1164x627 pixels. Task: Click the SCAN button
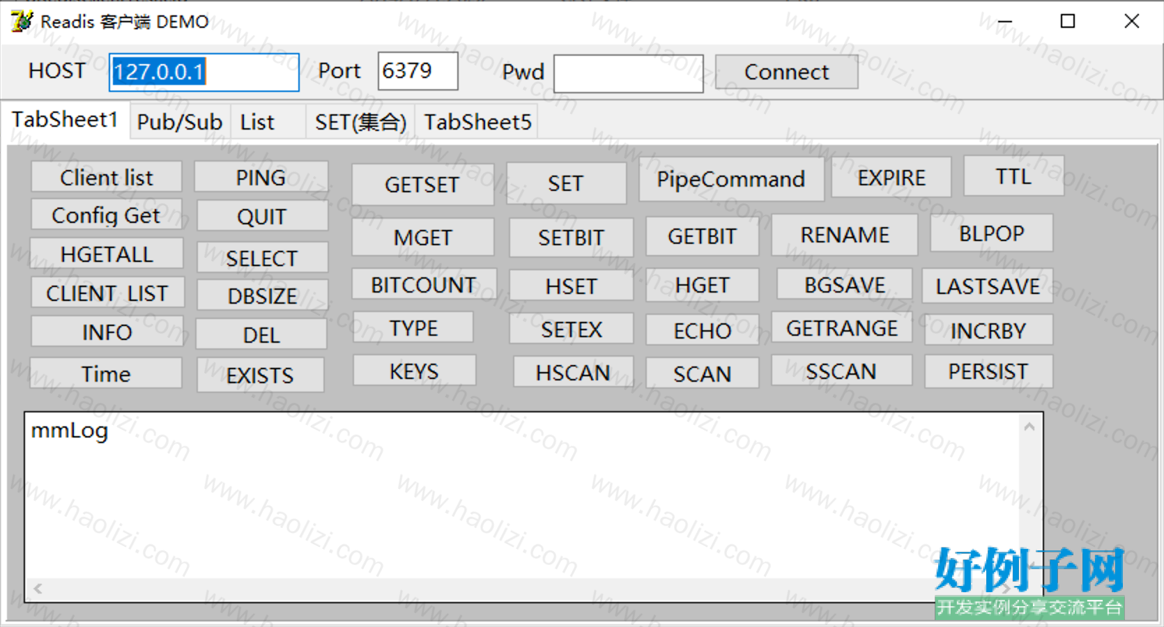coord(702,373)
